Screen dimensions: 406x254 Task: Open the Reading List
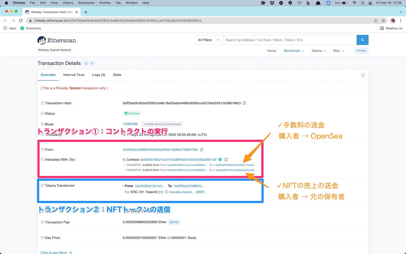click(391, 28)
